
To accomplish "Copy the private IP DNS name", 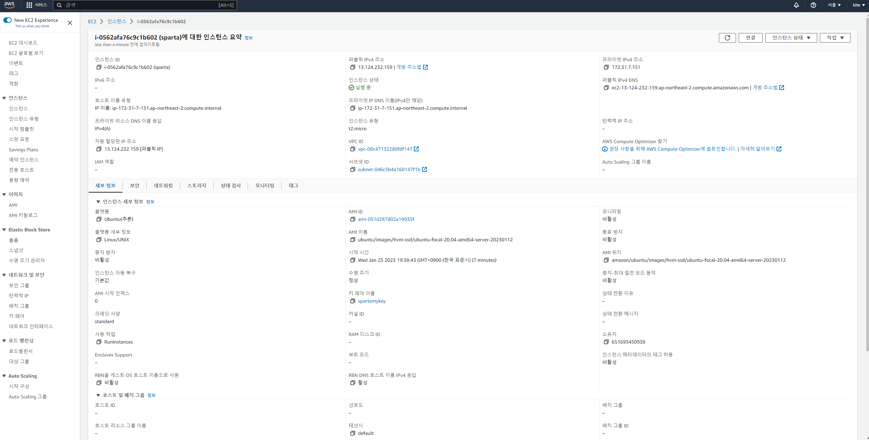I will coord(353,108).
